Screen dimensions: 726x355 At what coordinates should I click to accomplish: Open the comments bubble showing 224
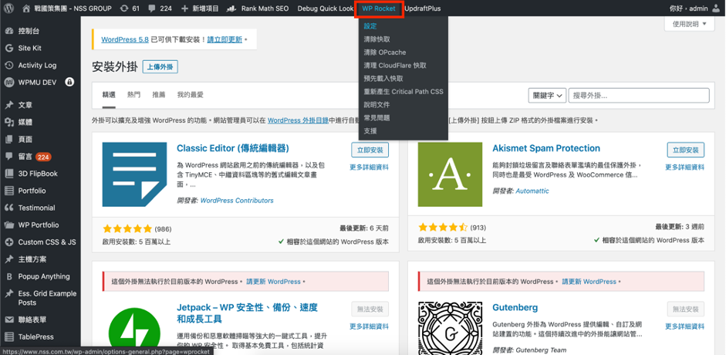click(x=152, y=8)
